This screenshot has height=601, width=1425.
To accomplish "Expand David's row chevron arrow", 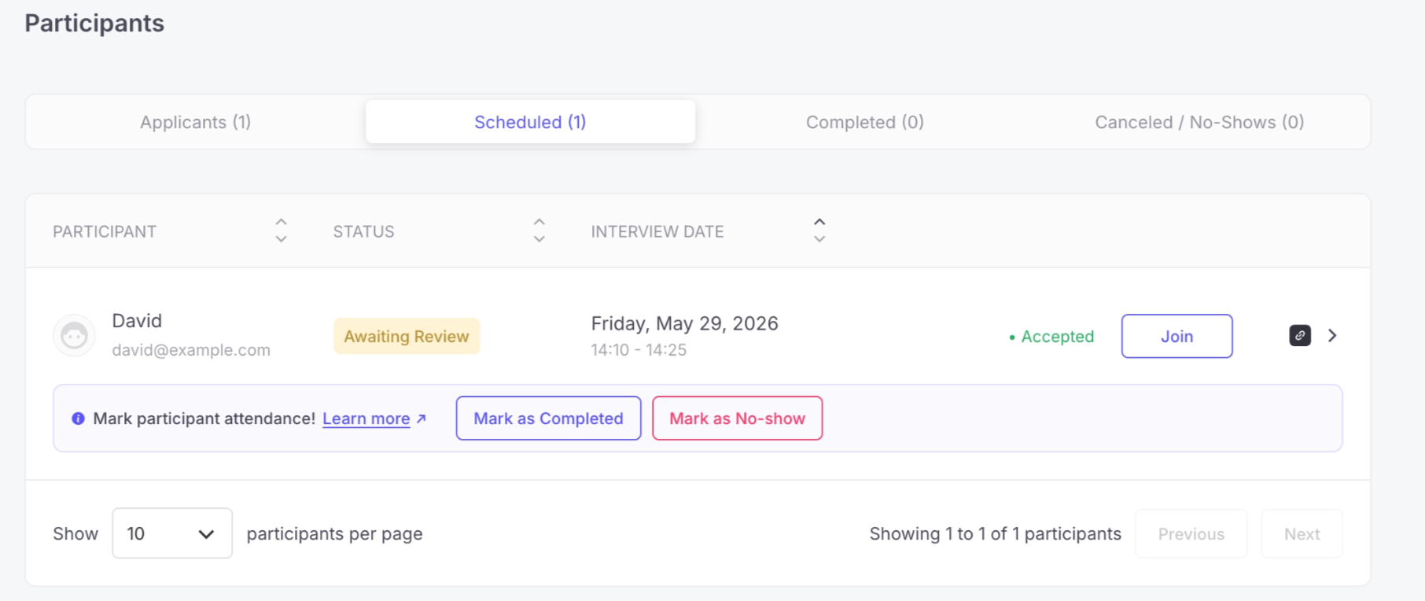I will [1332, 336].
